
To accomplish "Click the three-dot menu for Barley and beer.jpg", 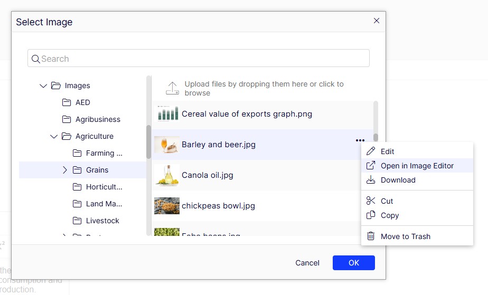I will [x=360, y=140].
